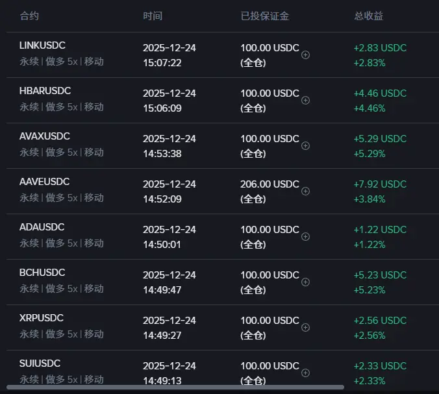Image resolution: width=439 pixels, height=394 pixels.
Task: Open the AAVEUSDC contract link
Action: tap(44, 182)
